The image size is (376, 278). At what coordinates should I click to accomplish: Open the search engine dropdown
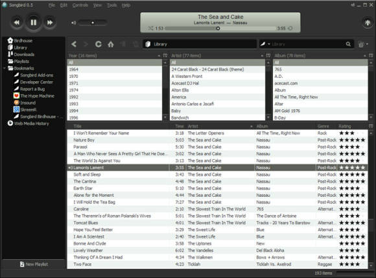pos(265,44)
